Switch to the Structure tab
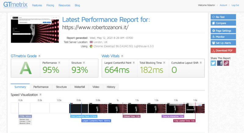Screen dimensions: 244x133 pos(61,87)
